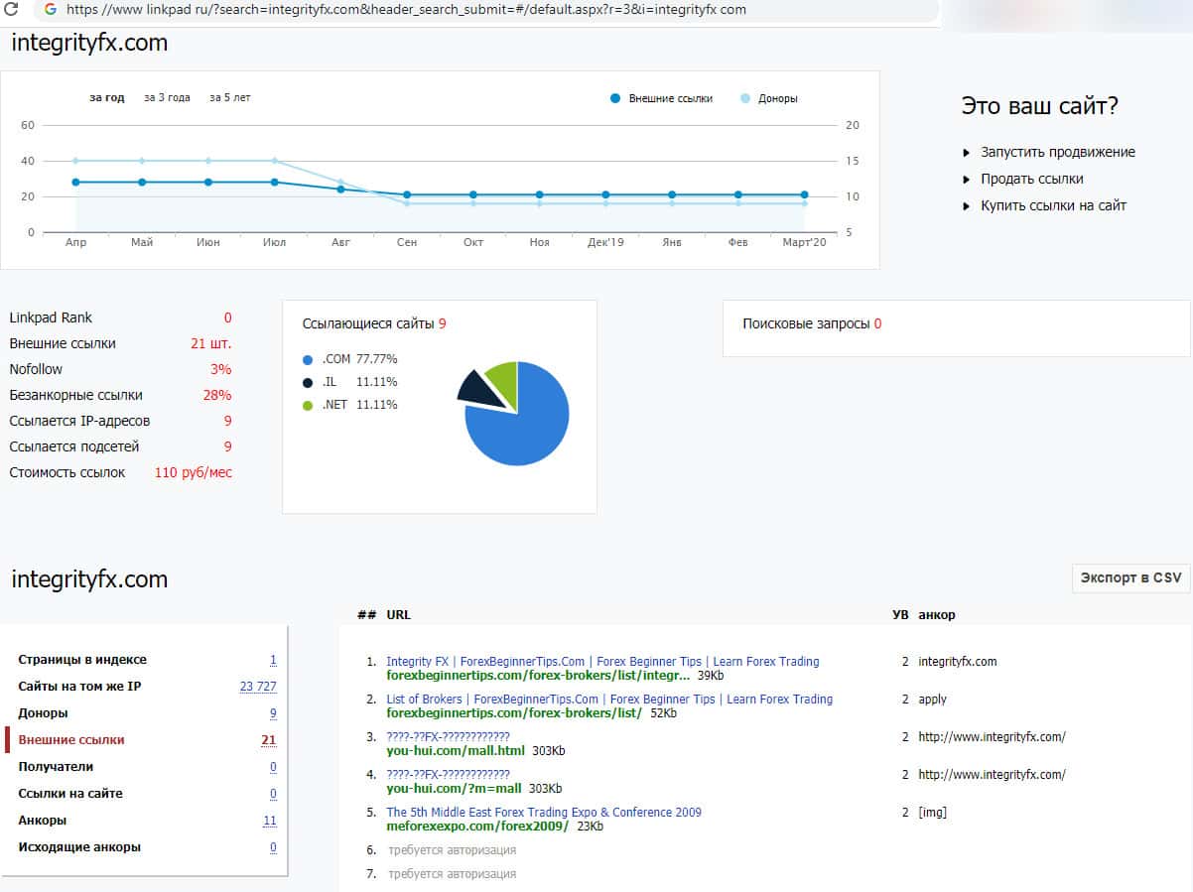Toggle the Доноры legend marker
This screenshot has width=1193, height=892.
click(x=746, y=98)
